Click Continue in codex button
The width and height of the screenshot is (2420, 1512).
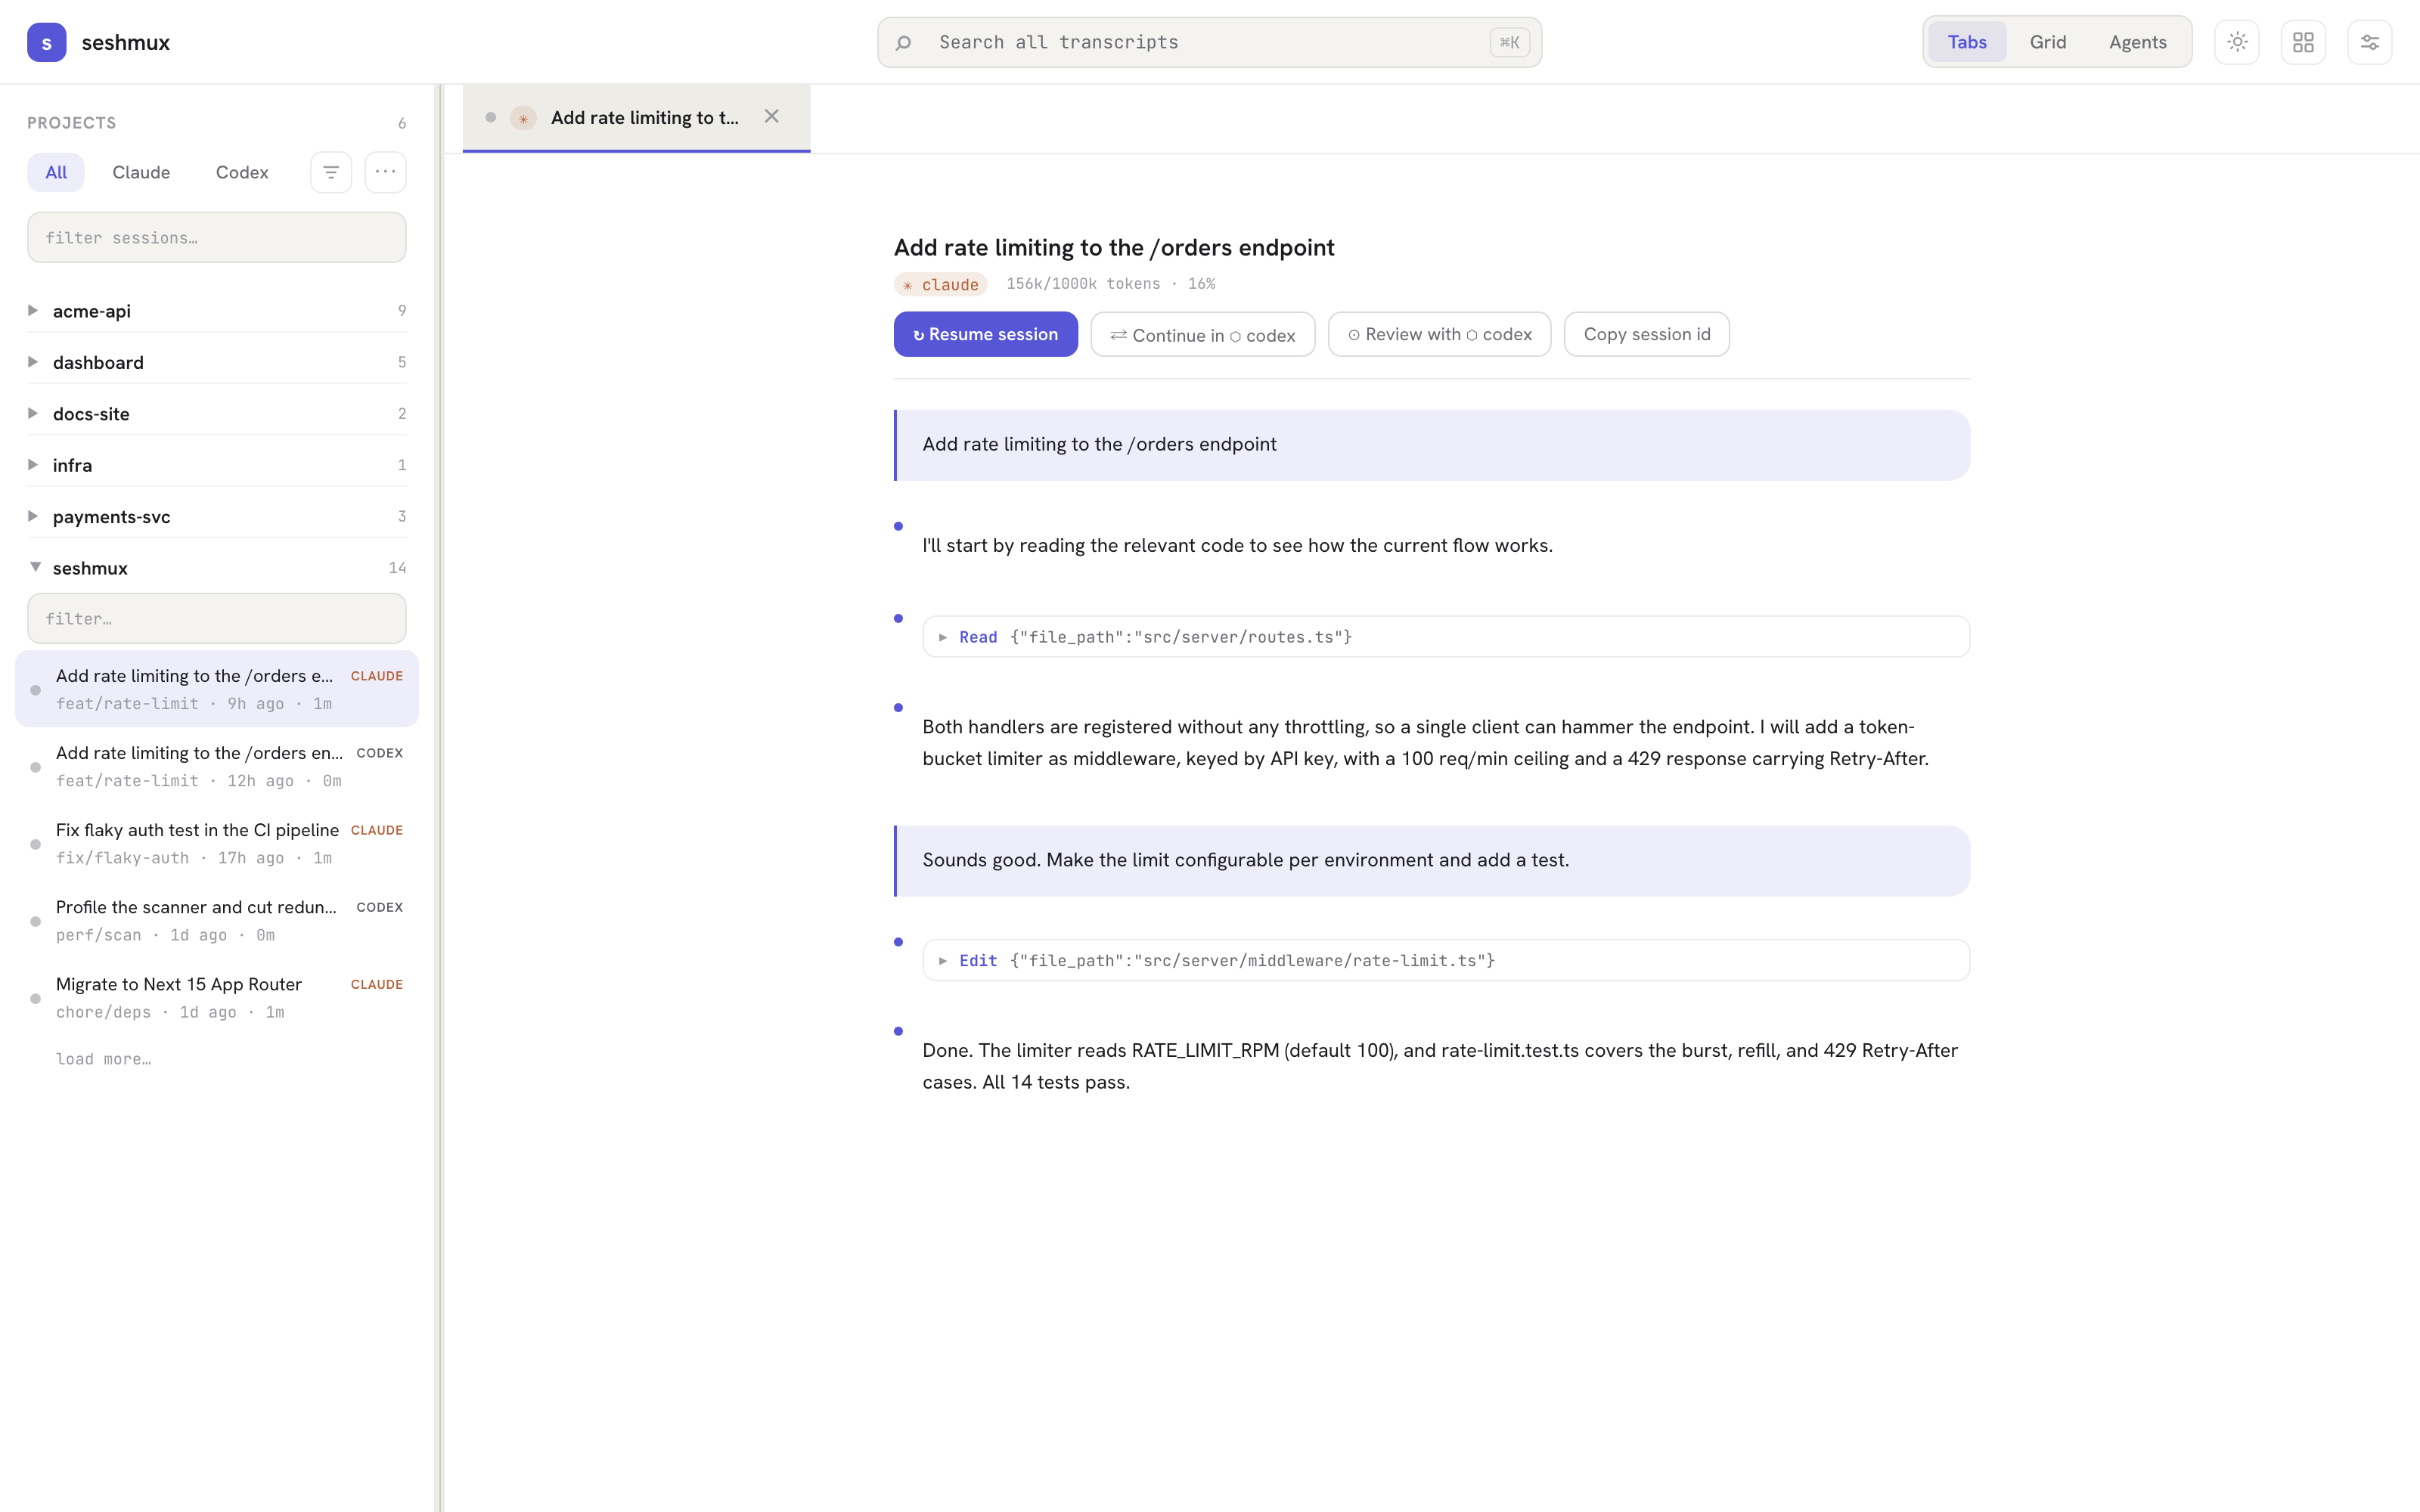coord(1202,334)
